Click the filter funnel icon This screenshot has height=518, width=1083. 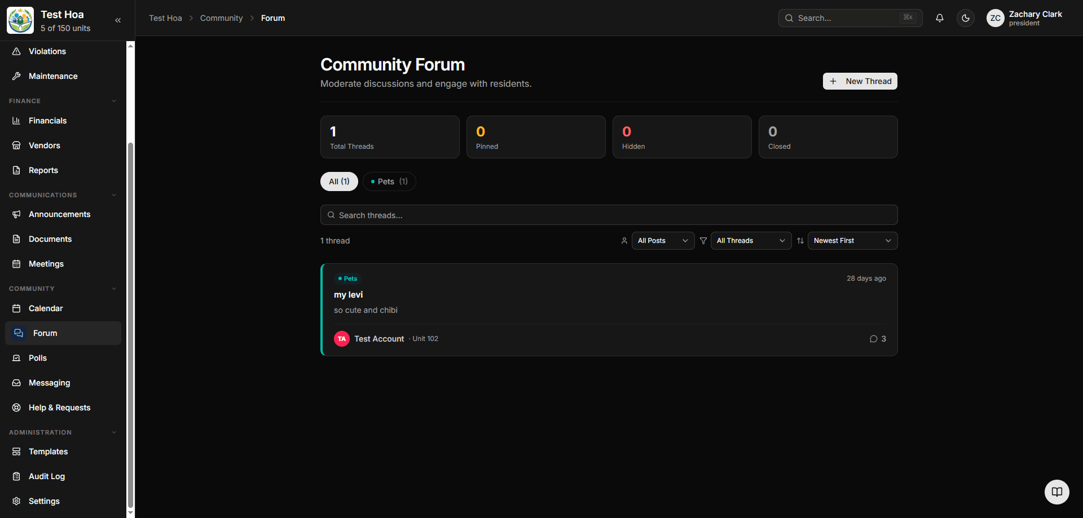[x=703, y=241]
